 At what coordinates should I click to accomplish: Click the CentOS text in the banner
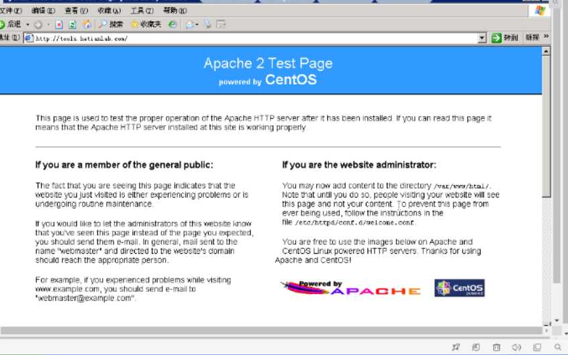(291, 80)
